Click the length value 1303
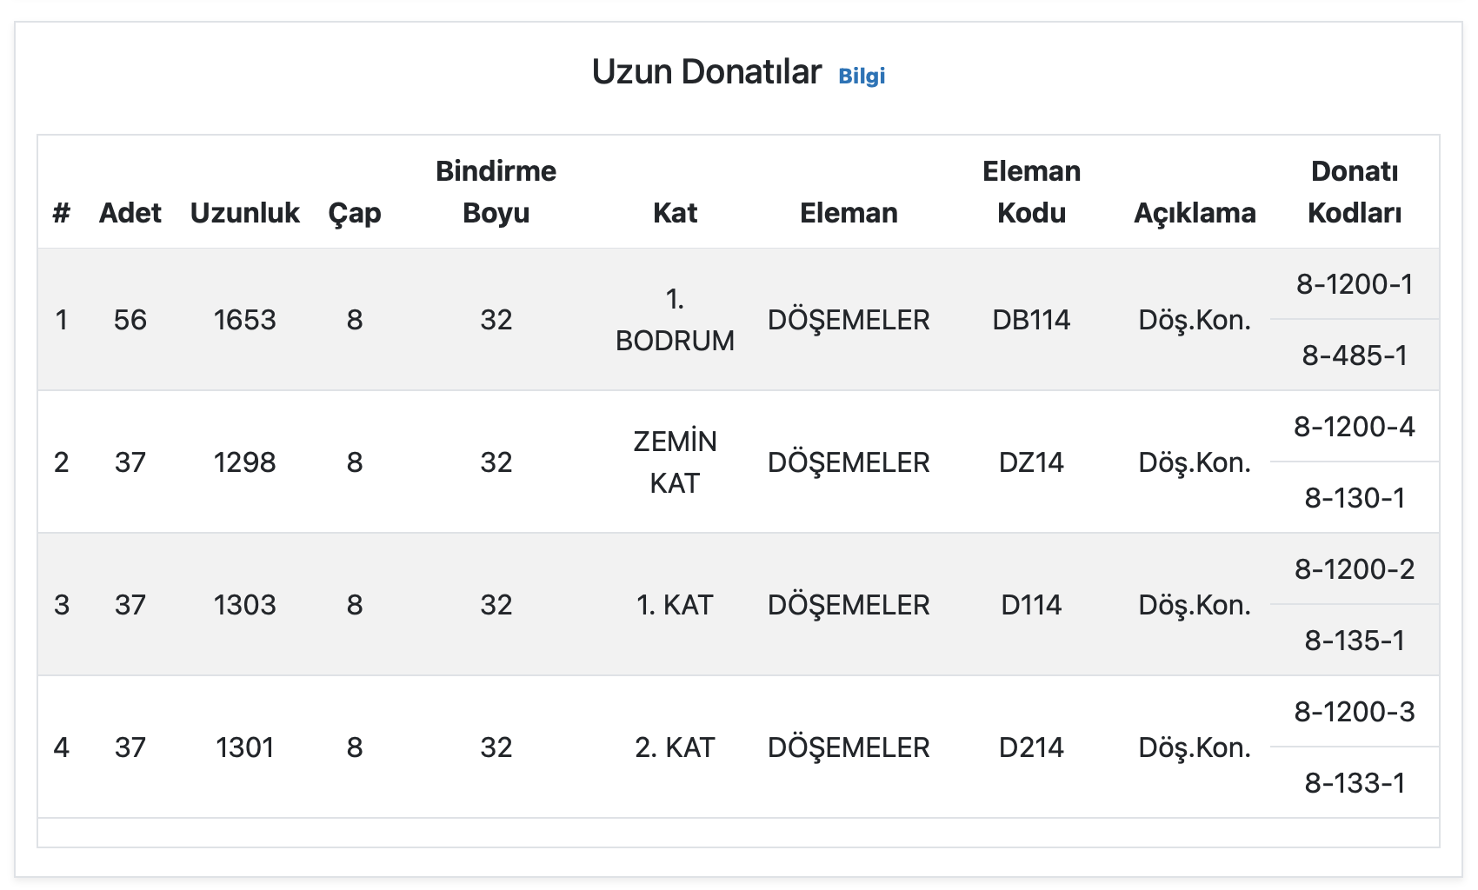Viewport: 1478px width, 890px height. [245, 605]
